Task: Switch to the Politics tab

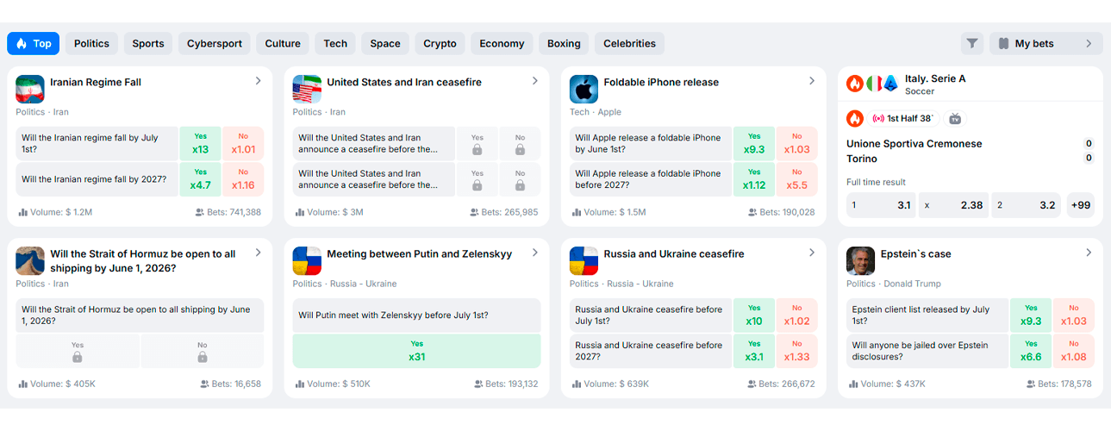Action: [91, 44]
